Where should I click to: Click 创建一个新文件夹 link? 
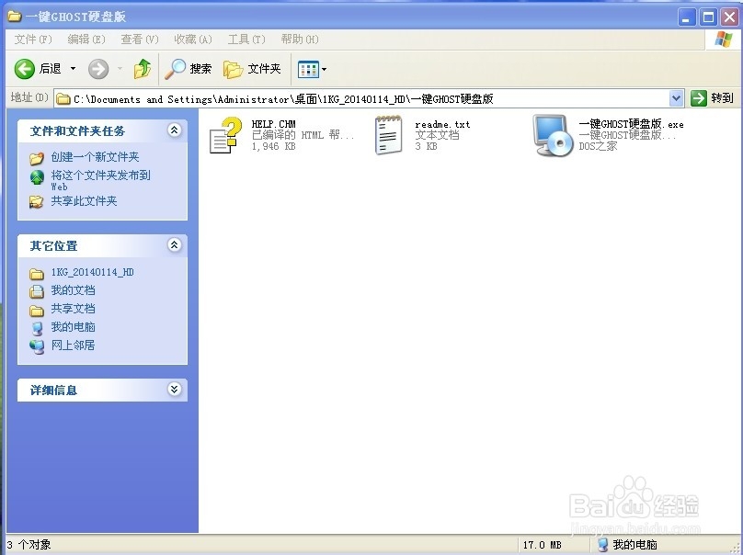pyautogui.click(x=95, y=157)
